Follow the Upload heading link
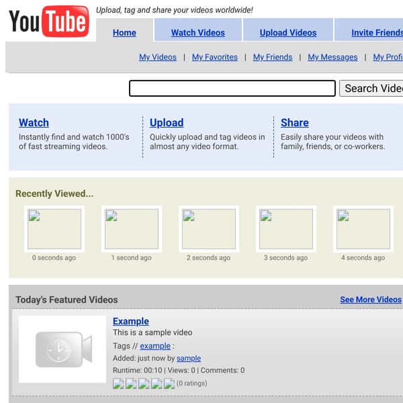The image size is (403, 403). point(167,123)
